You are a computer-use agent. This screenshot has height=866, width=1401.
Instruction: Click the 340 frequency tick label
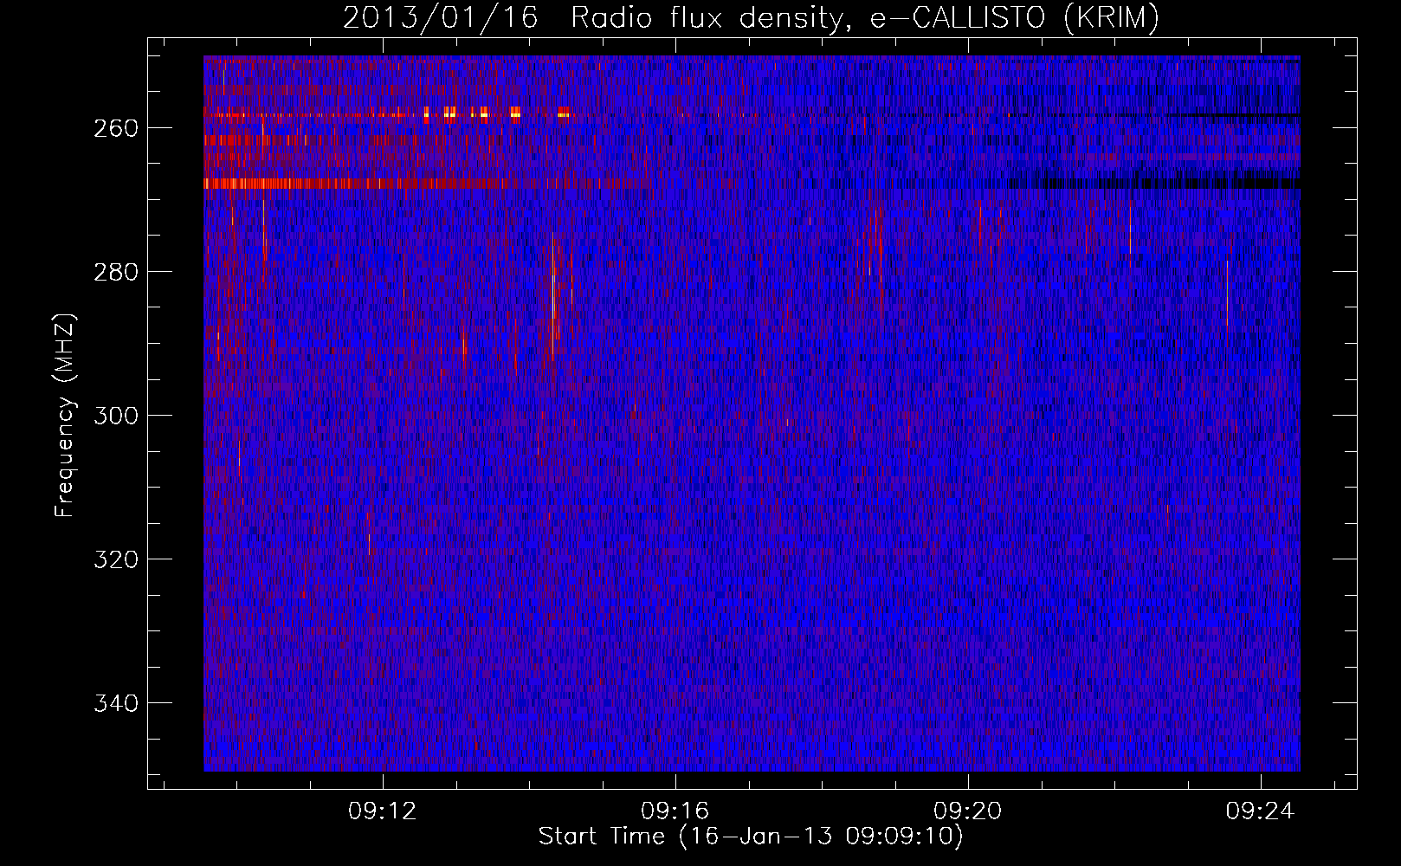tap(115, 703)
